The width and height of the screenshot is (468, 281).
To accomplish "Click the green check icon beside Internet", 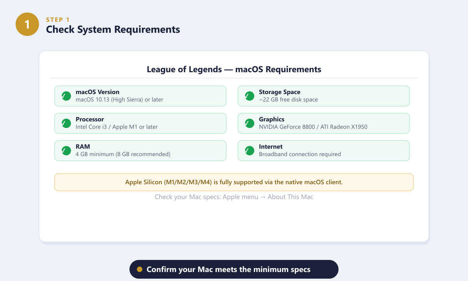I will (x=249, y=151).
